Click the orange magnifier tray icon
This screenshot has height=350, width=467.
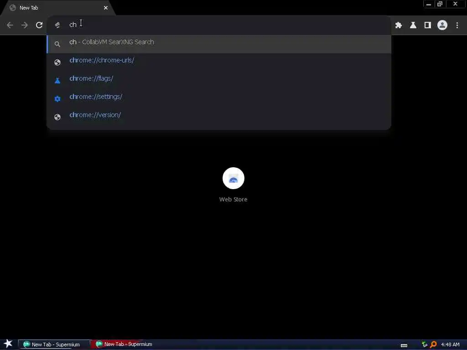click(x=433, y=345)
